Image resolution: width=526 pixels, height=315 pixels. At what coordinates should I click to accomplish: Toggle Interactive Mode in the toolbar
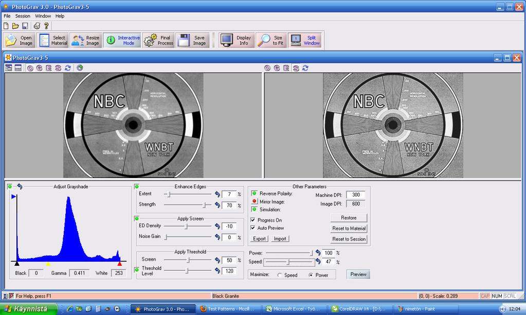click(122, 40)
